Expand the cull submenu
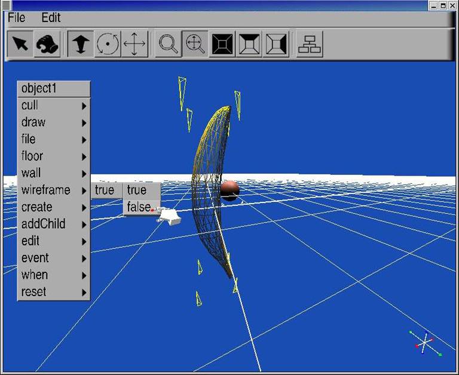Image resolution: width=459 pixels, height=375 pixels. pos(54,106)
